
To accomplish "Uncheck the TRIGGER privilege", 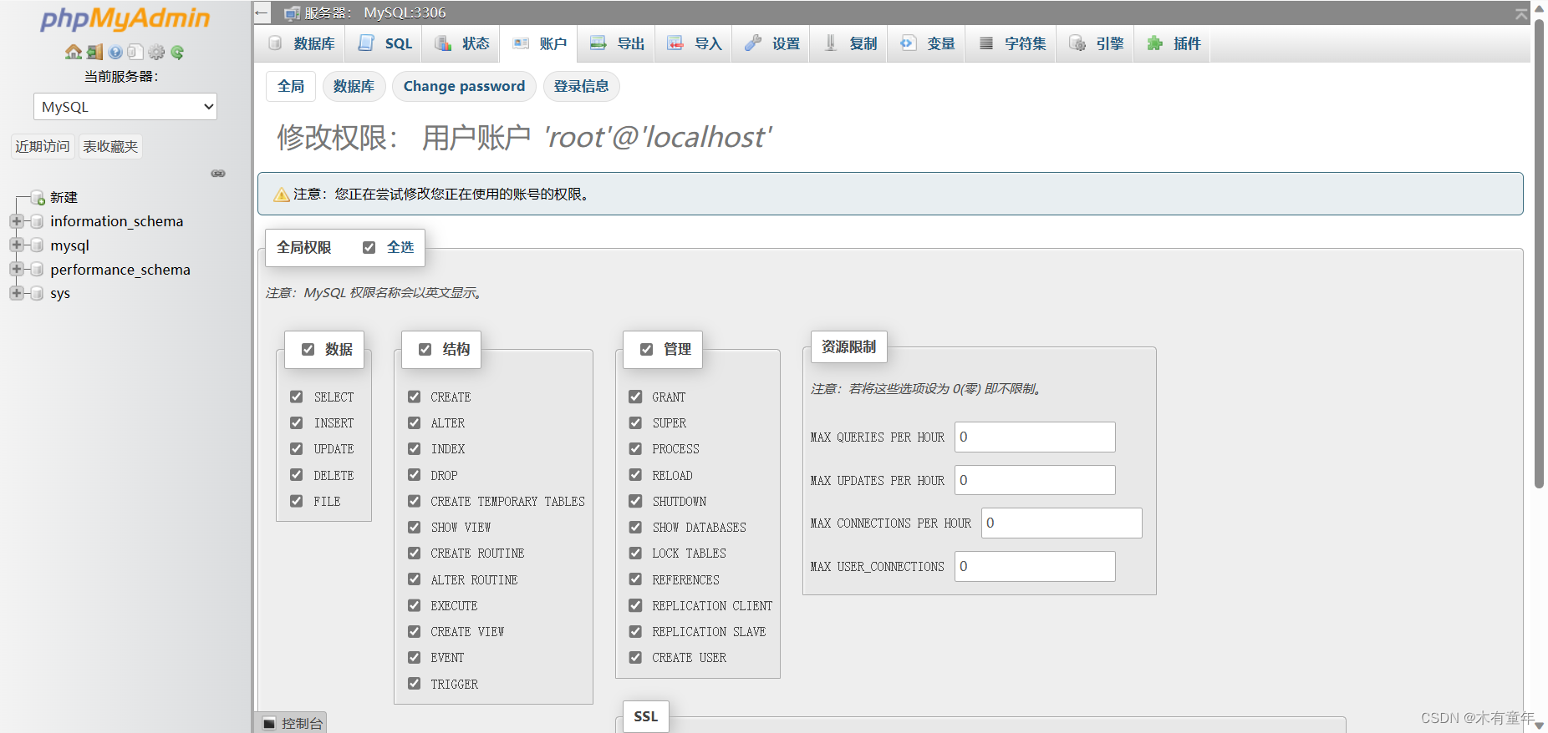I will tap(414, 684).
